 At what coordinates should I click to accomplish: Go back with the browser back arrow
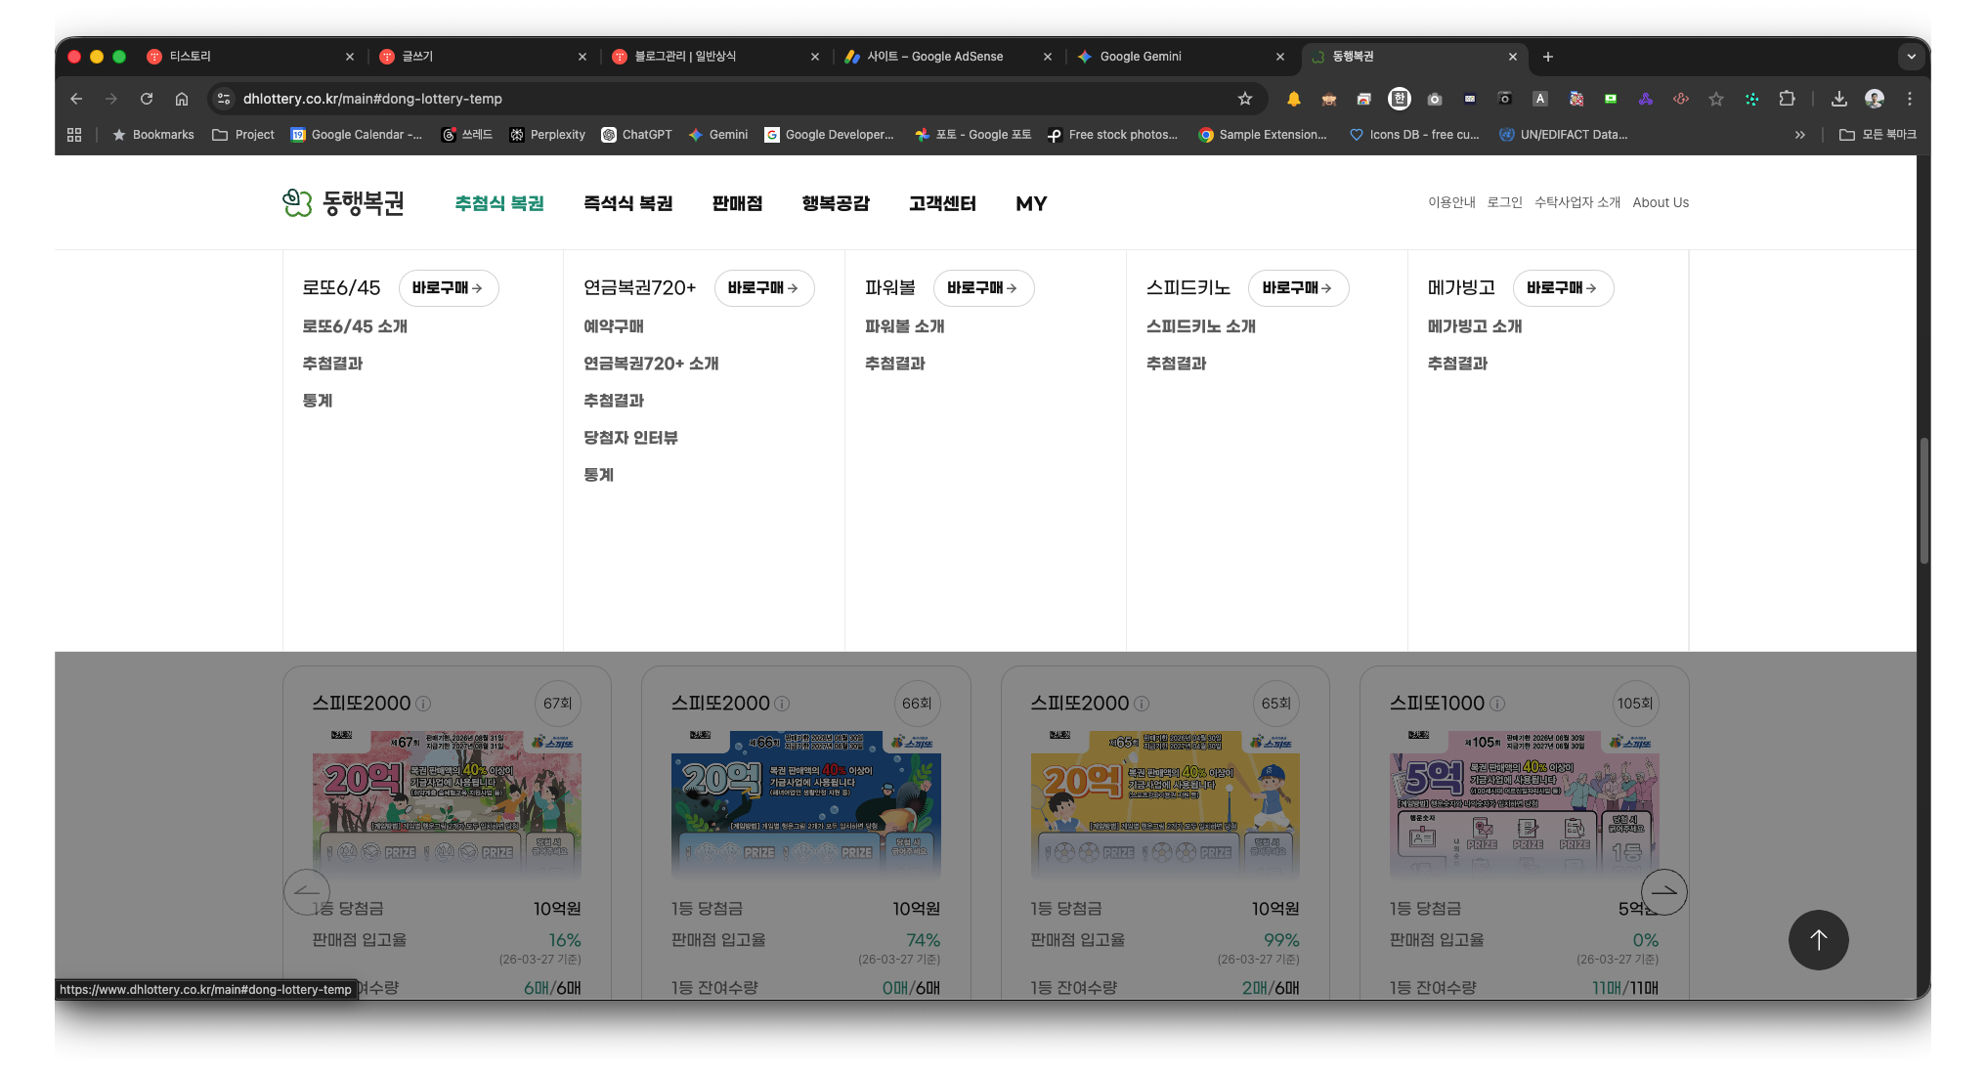point(76,99)
